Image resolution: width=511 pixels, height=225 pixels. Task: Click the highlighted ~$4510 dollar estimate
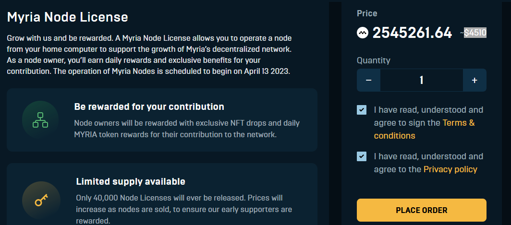(474, 33)
